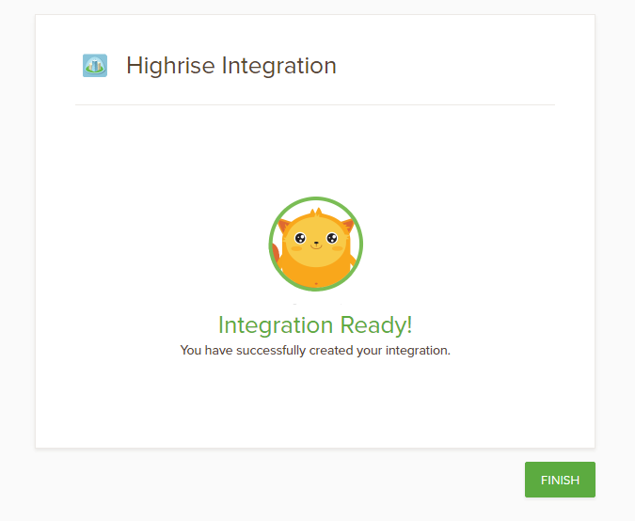
Task: Click the "Highrise Integration" page title
Action: 231,66
